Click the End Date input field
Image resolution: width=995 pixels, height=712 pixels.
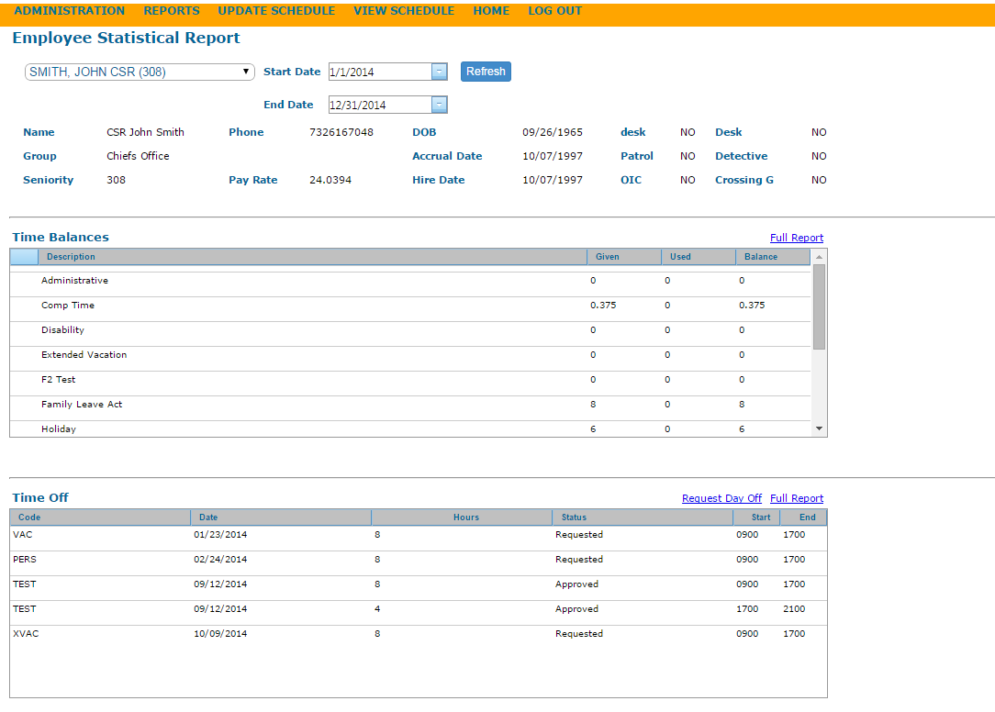(x=379, y=105)
